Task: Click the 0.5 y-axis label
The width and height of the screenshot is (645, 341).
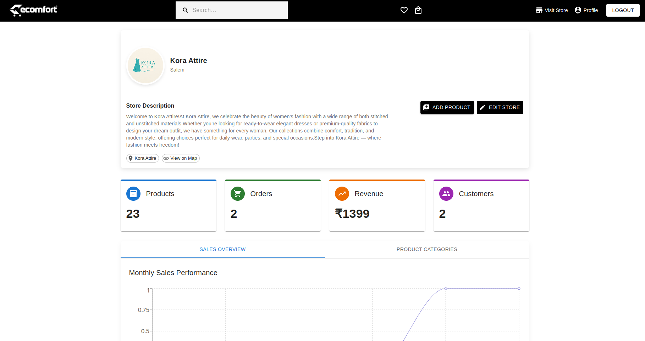Action: tap(145, 331)
